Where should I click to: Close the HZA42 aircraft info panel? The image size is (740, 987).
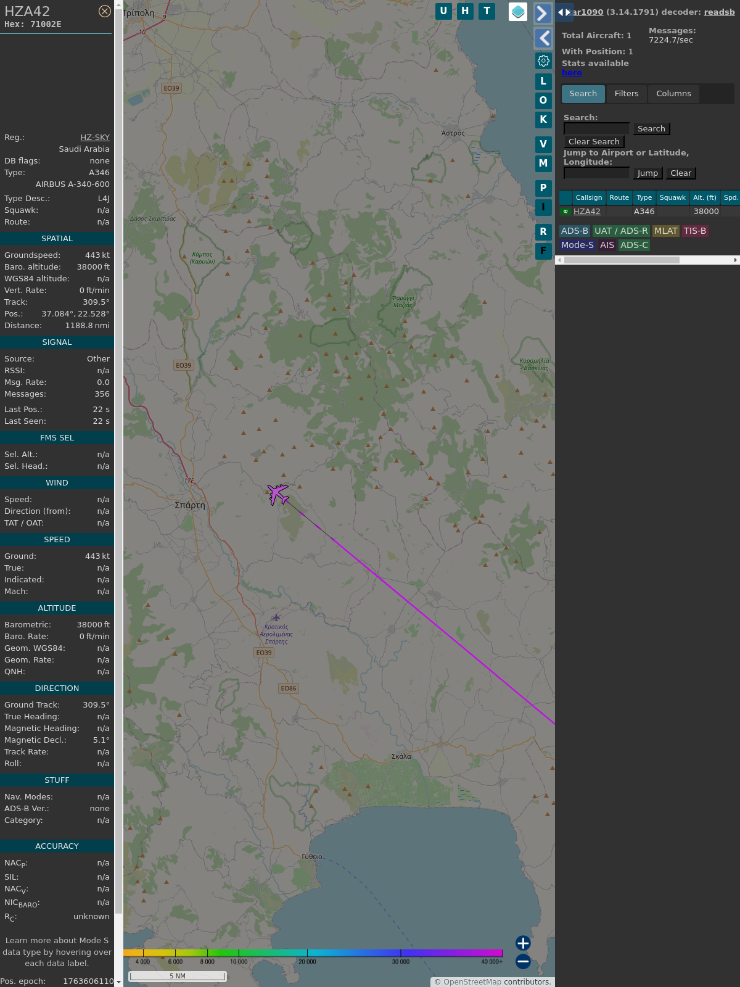[105, 11]
